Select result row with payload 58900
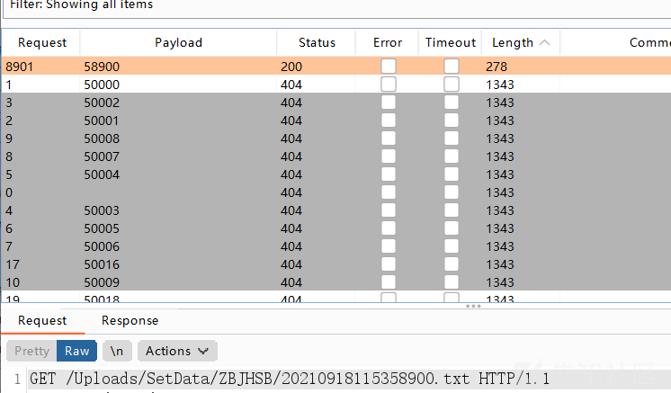671x393 pixels. click(336, 67)
